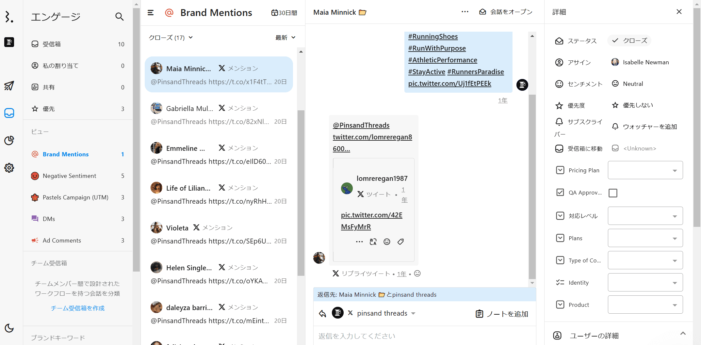
Task: Click the create team inbox link
Action: click(x=77, y=308)
